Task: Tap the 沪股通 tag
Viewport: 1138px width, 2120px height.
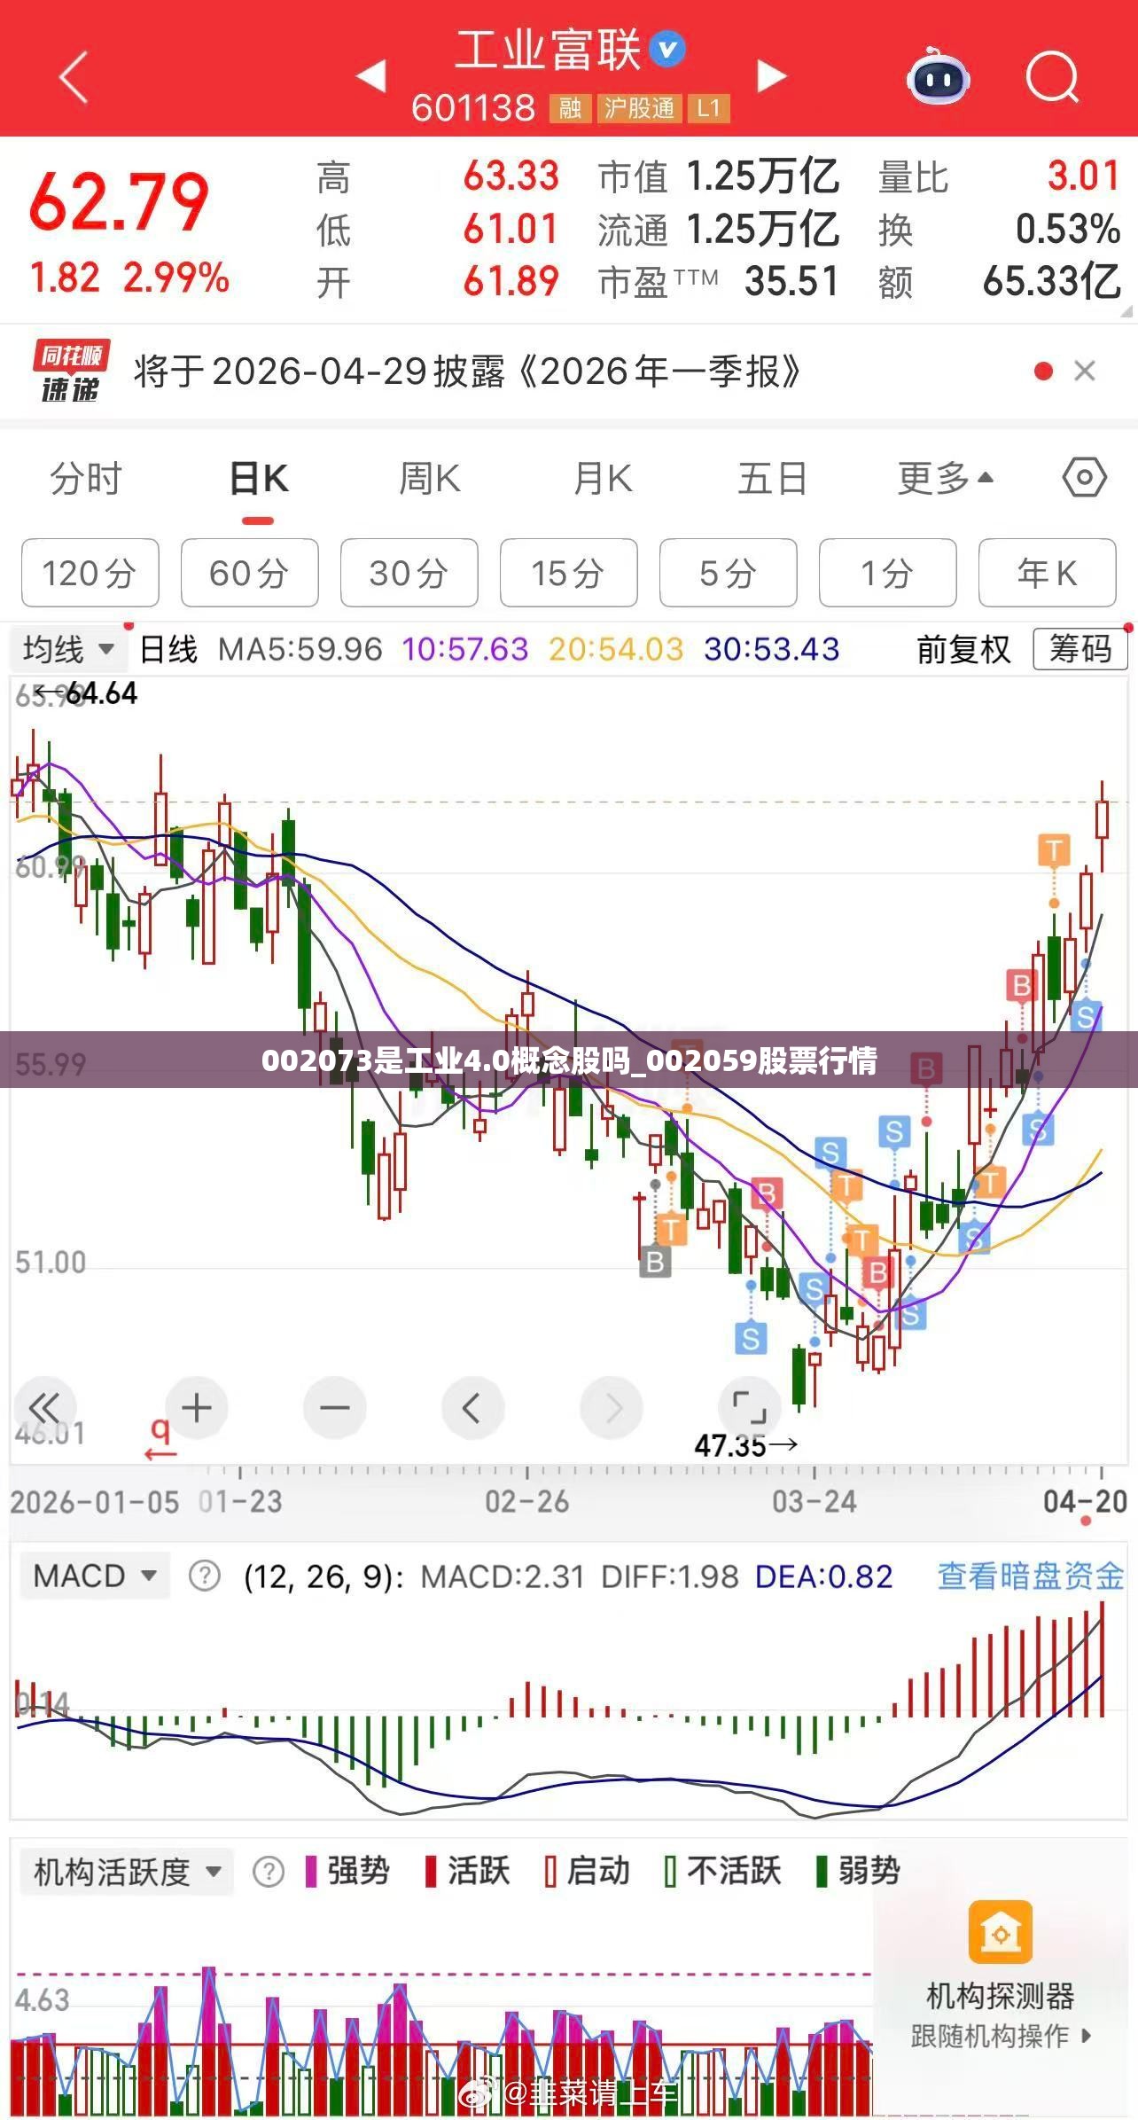Action: click(639, 109)
